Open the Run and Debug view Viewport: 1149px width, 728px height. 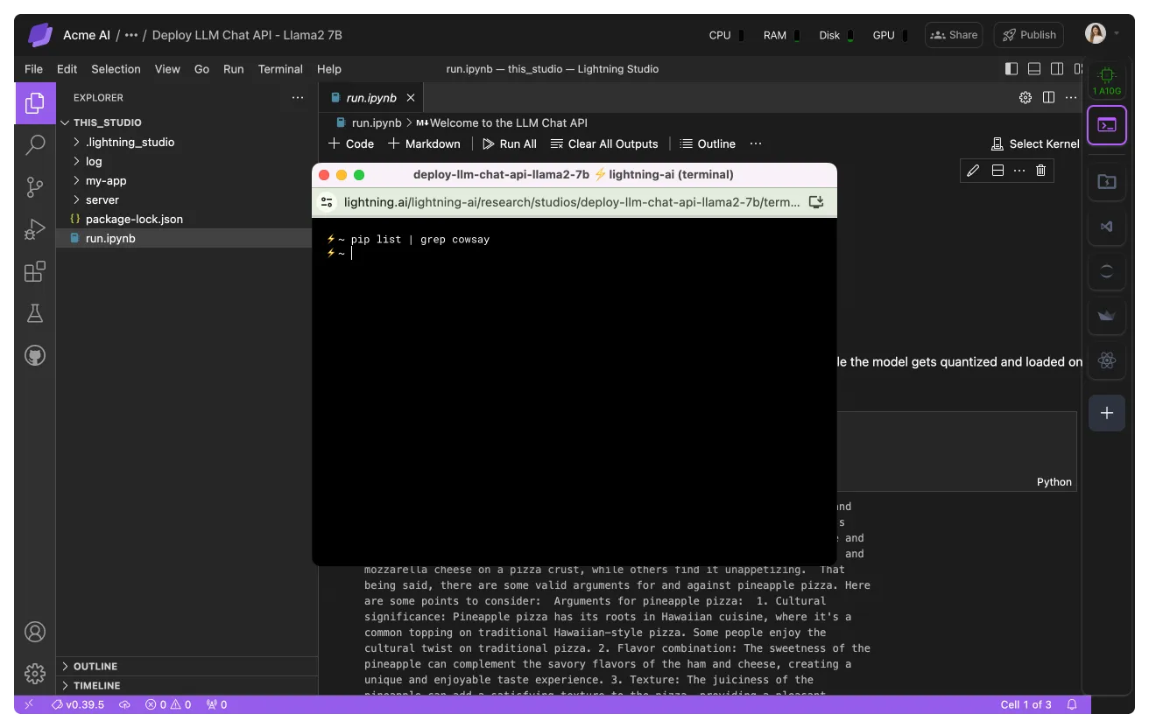[35, 229]
